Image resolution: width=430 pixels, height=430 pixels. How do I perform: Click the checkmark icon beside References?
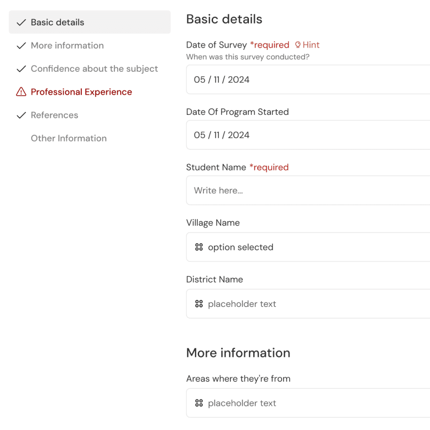pos(21,115)
